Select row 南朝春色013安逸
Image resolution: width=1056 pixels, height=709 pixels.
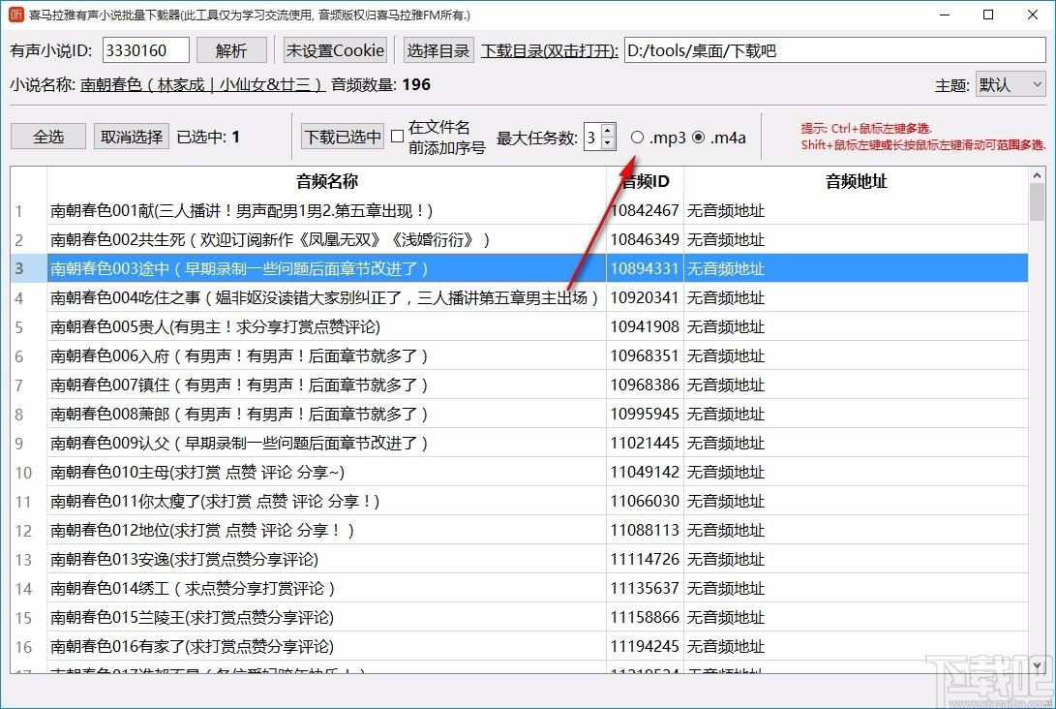pyautogui.click(x=326, y=560)
